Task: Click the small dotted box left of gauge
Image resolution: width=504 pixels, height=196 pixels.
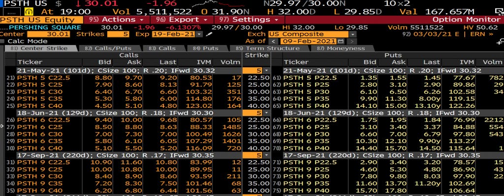Action: tap(11, 12)
